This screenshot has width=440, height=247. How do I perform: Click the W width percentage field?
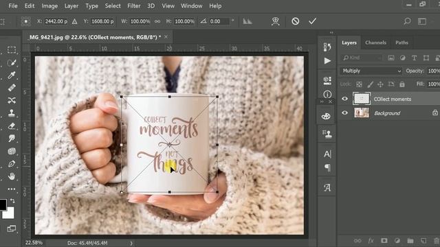140,21
